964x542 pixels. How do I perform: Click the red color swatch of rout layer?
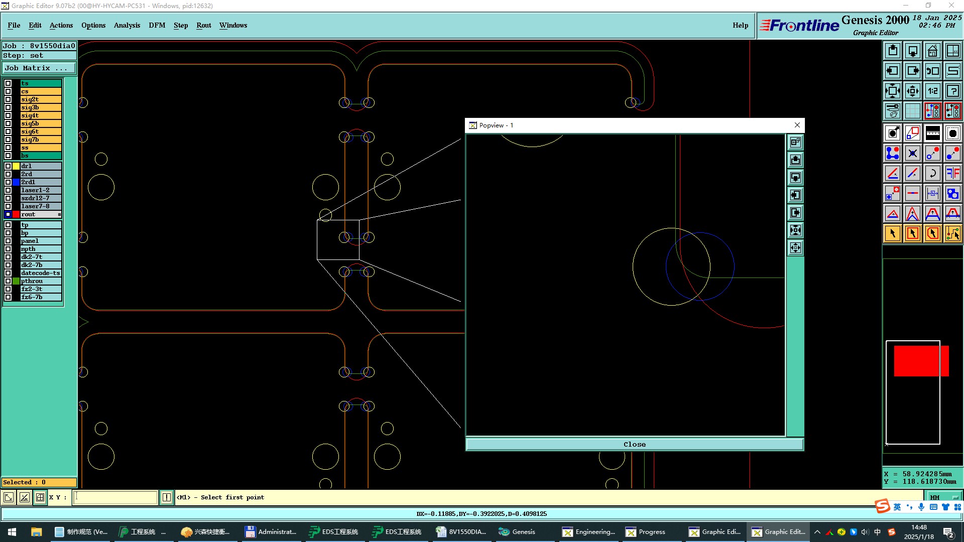click(16, 214)
